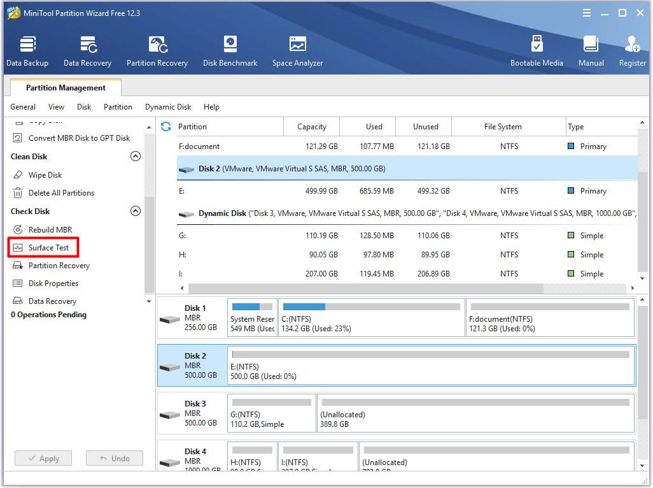653x488 pixels.
Task: Select F:document partition row
Action: (x=407, y=147)
